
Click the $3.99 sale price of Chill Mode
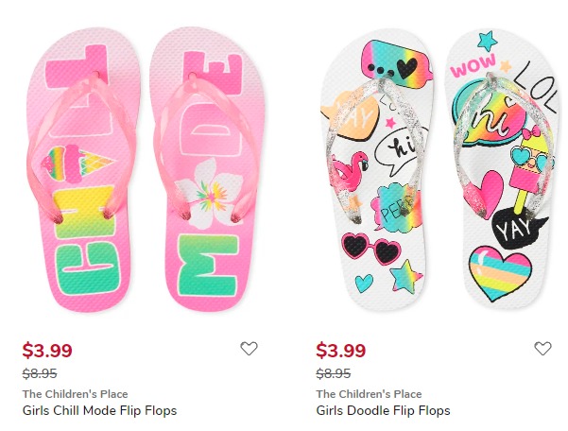click(x=47, y=351)
